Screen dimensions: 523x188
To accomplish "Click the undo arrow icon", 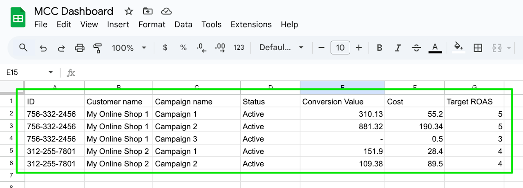I will [43, 48].
